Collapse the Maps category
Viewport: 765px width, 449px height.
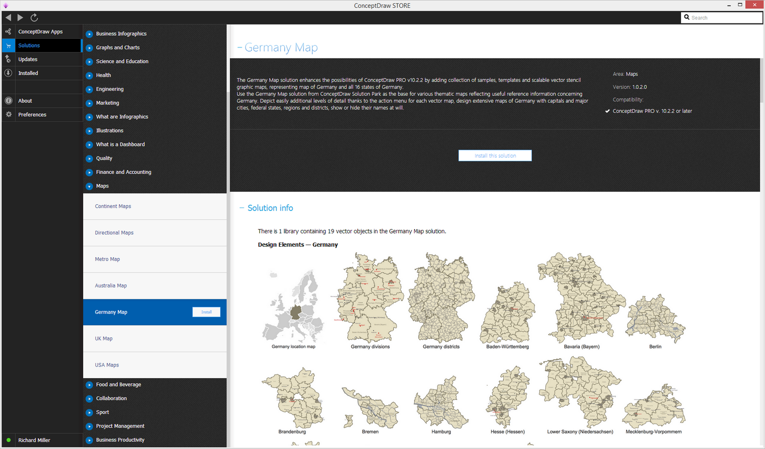(x=89, y=187)
